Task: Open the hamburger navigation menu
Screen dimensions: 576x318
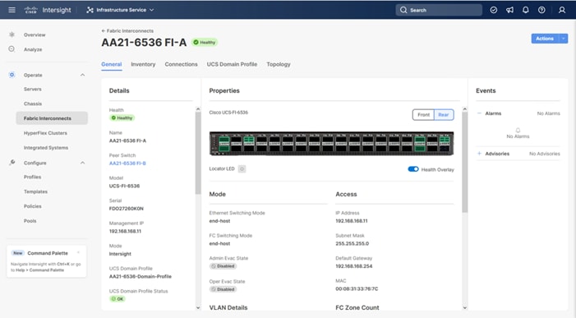Action: [12, 10]
